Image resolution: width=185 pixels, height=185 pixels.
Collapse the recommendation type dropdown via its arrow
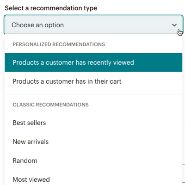coord(174,25)
